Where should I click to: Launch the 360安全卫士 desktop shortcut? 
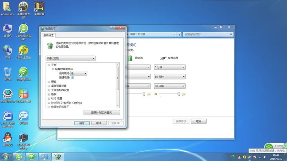[x=23, y=52]
